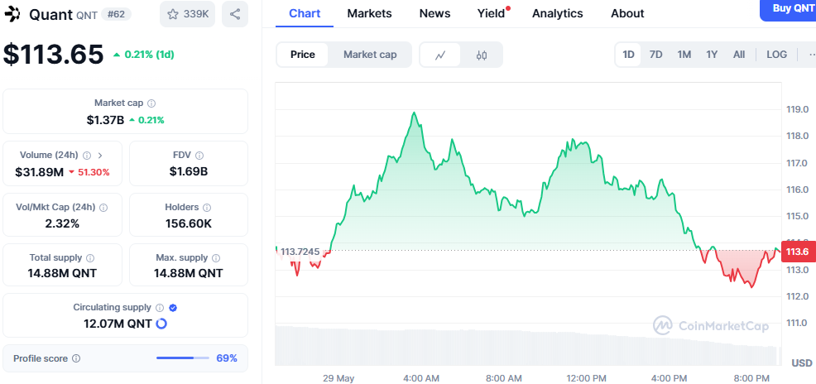The width and height of the screenshot is (816, 384).
Task: Click the QNT ticker symbol text
Action: click(86, 15)
